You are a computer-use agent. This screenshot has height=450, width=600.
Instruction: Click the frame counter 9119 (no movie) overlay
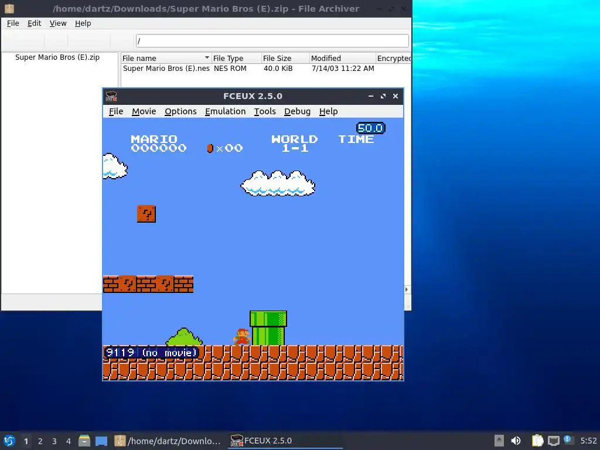click(152, 352)
